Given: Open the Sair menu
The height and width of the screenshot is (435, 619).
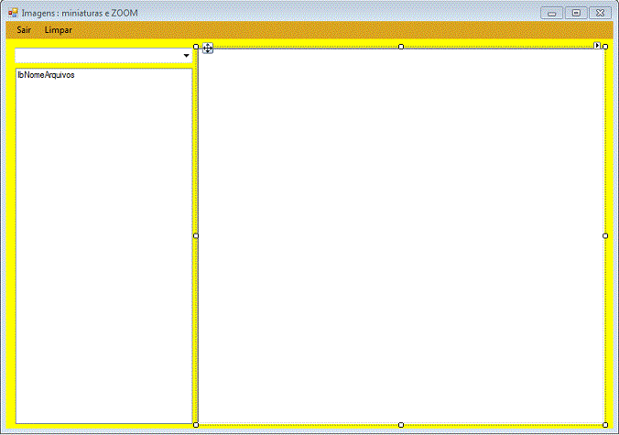Looking at the screenshot, I should pos(24,30).
